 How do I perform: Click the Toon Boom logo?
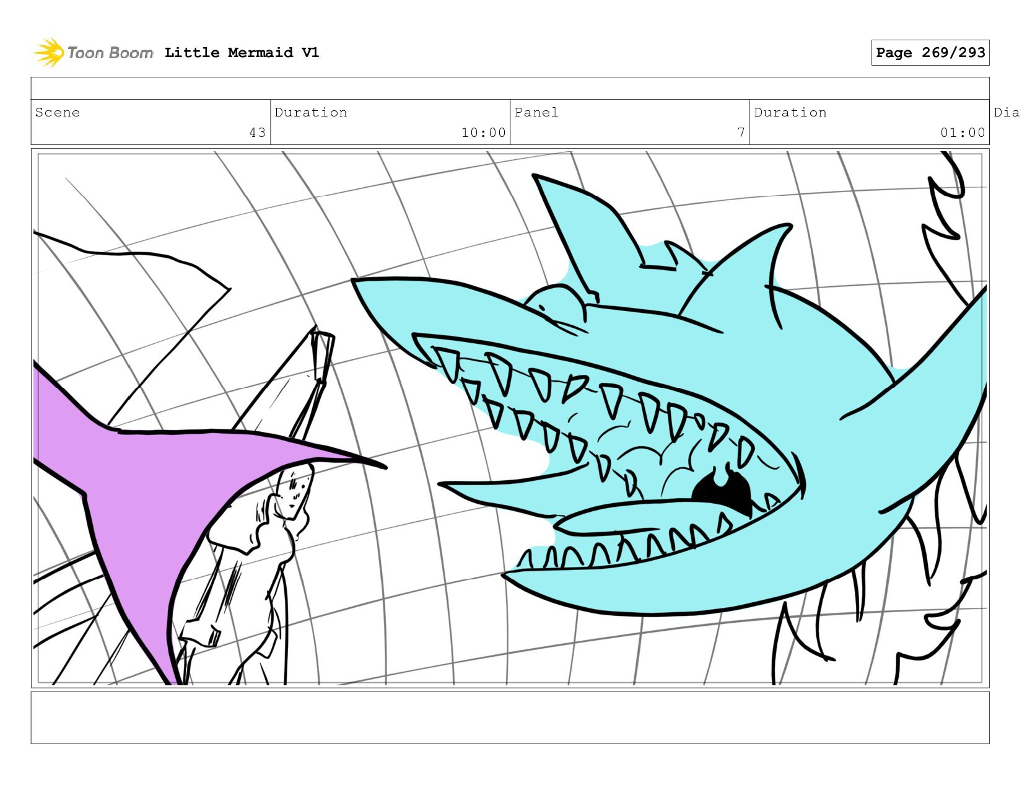click(93, 53)
